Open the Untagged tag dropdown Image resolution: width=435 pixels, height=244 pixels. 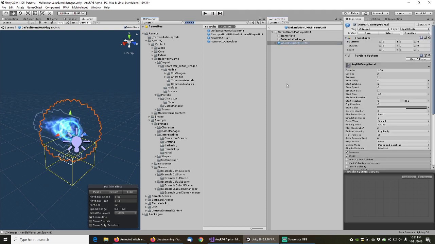pos(373,29)
